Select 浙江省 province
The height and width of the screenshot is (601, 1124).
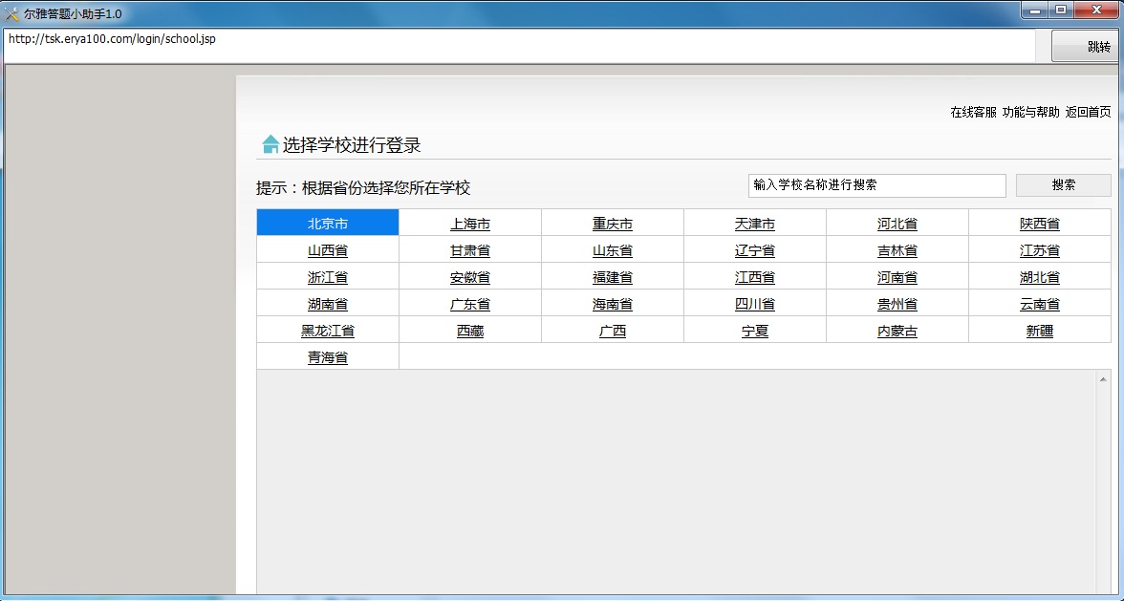[x=327, y=277]
